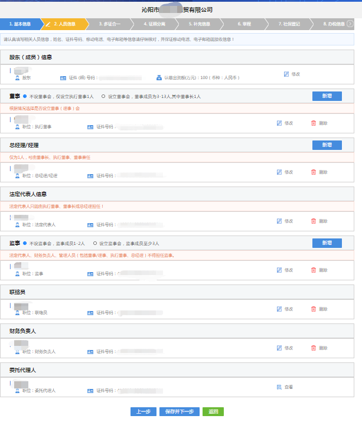Click trash icon for 总经理/经理 row
362x422 pixels.
pyautogui.click(x=314, y=172)
